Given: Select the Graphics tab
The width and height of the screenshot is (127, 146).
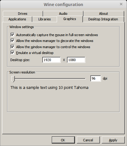Looking at the screenshot, I should tap(70, 19).
